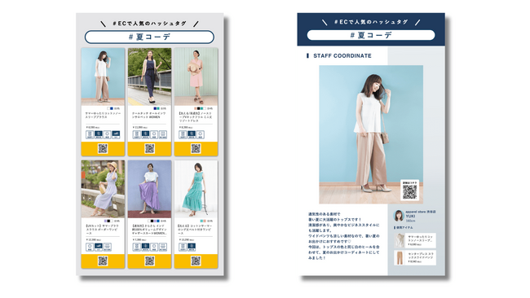Image resolution: width=530 pixels, height=298 pixels.
Task: Open the beige wide pants used-item card
Action: coord(415,257)
